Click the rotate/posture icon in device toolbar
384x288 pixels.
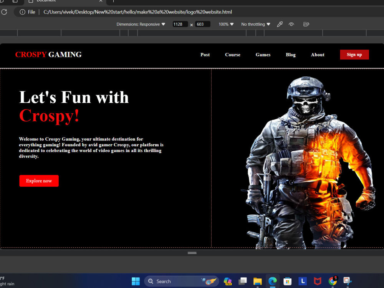pos(306,24)
